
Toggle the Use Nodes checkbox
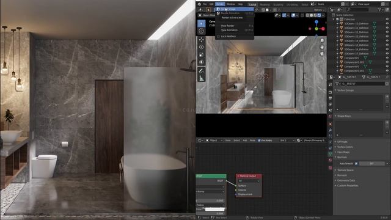click(259, 141)
